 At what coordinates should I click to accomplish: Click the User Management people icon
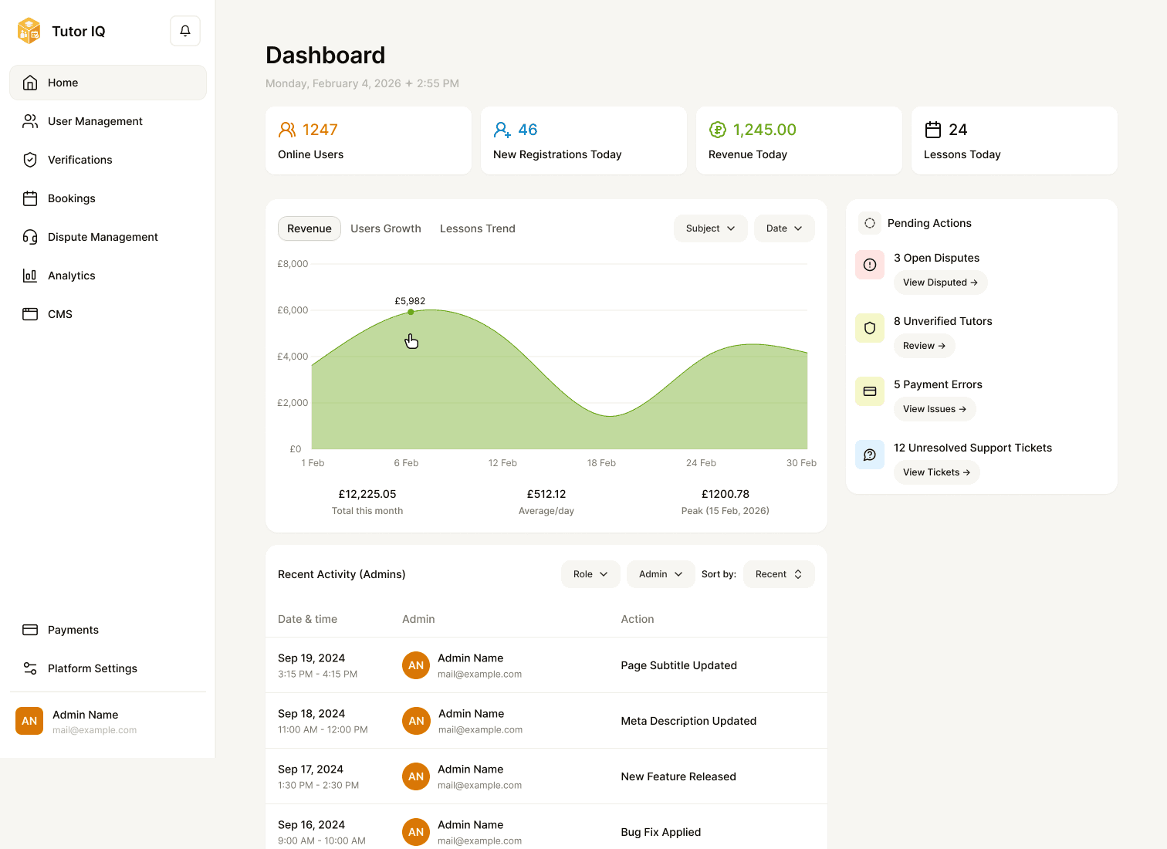tap(30, 121)
